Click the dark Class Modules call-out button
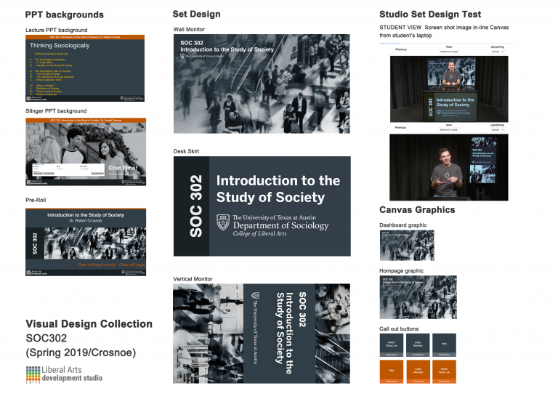Screen dimensions: 558x399 [418, 344]
